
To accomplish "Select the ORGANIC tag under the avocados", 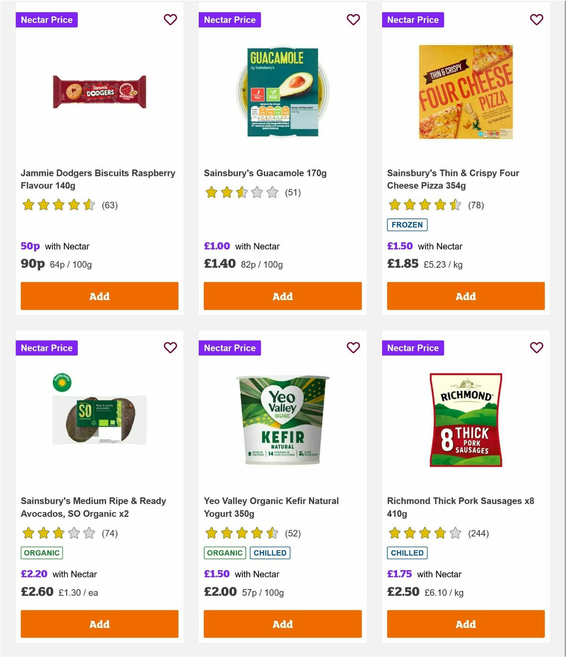I will pos(42,552).
